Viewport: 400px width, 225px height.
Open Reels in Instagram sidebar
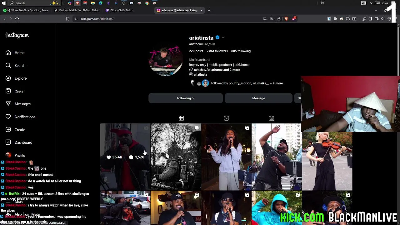pos(14,91)
